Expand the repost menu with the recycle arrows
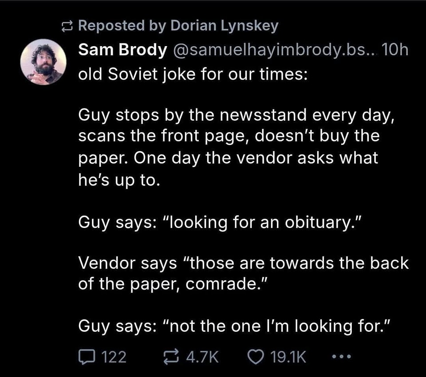The height and width of the screenshot is (377, 426). click(x=170, y=356)
